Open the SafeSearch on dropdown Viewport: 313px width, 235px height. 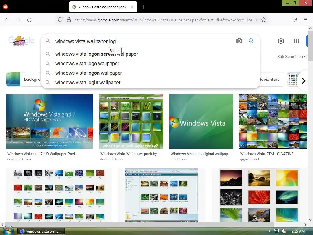291,57
